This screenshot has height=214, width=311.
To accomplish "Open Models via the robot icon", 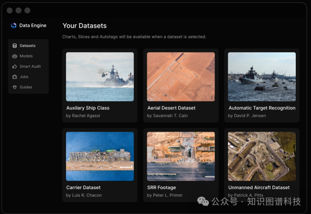I will [15, 56].
